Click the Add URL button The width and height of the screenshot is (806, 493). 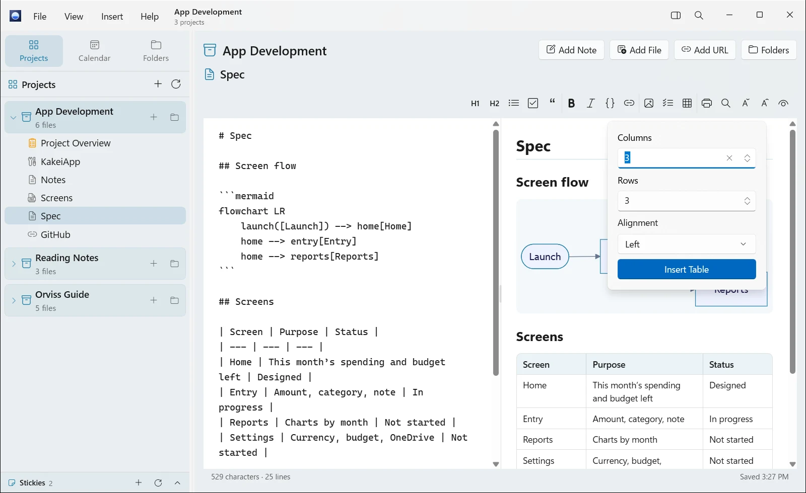(705, 50)
